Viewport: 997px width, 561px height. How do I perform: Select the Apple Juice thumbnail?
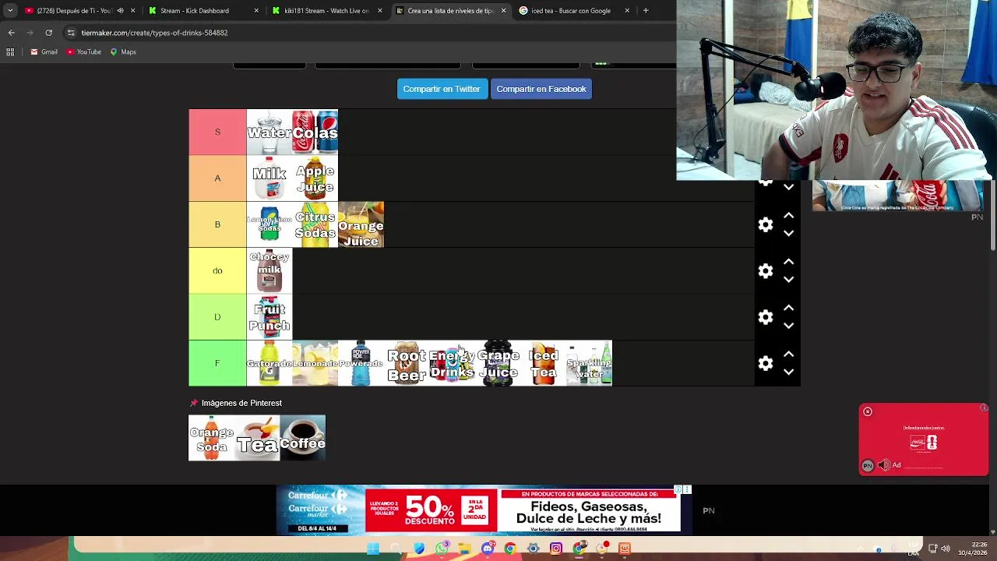(x=315, y=178)
